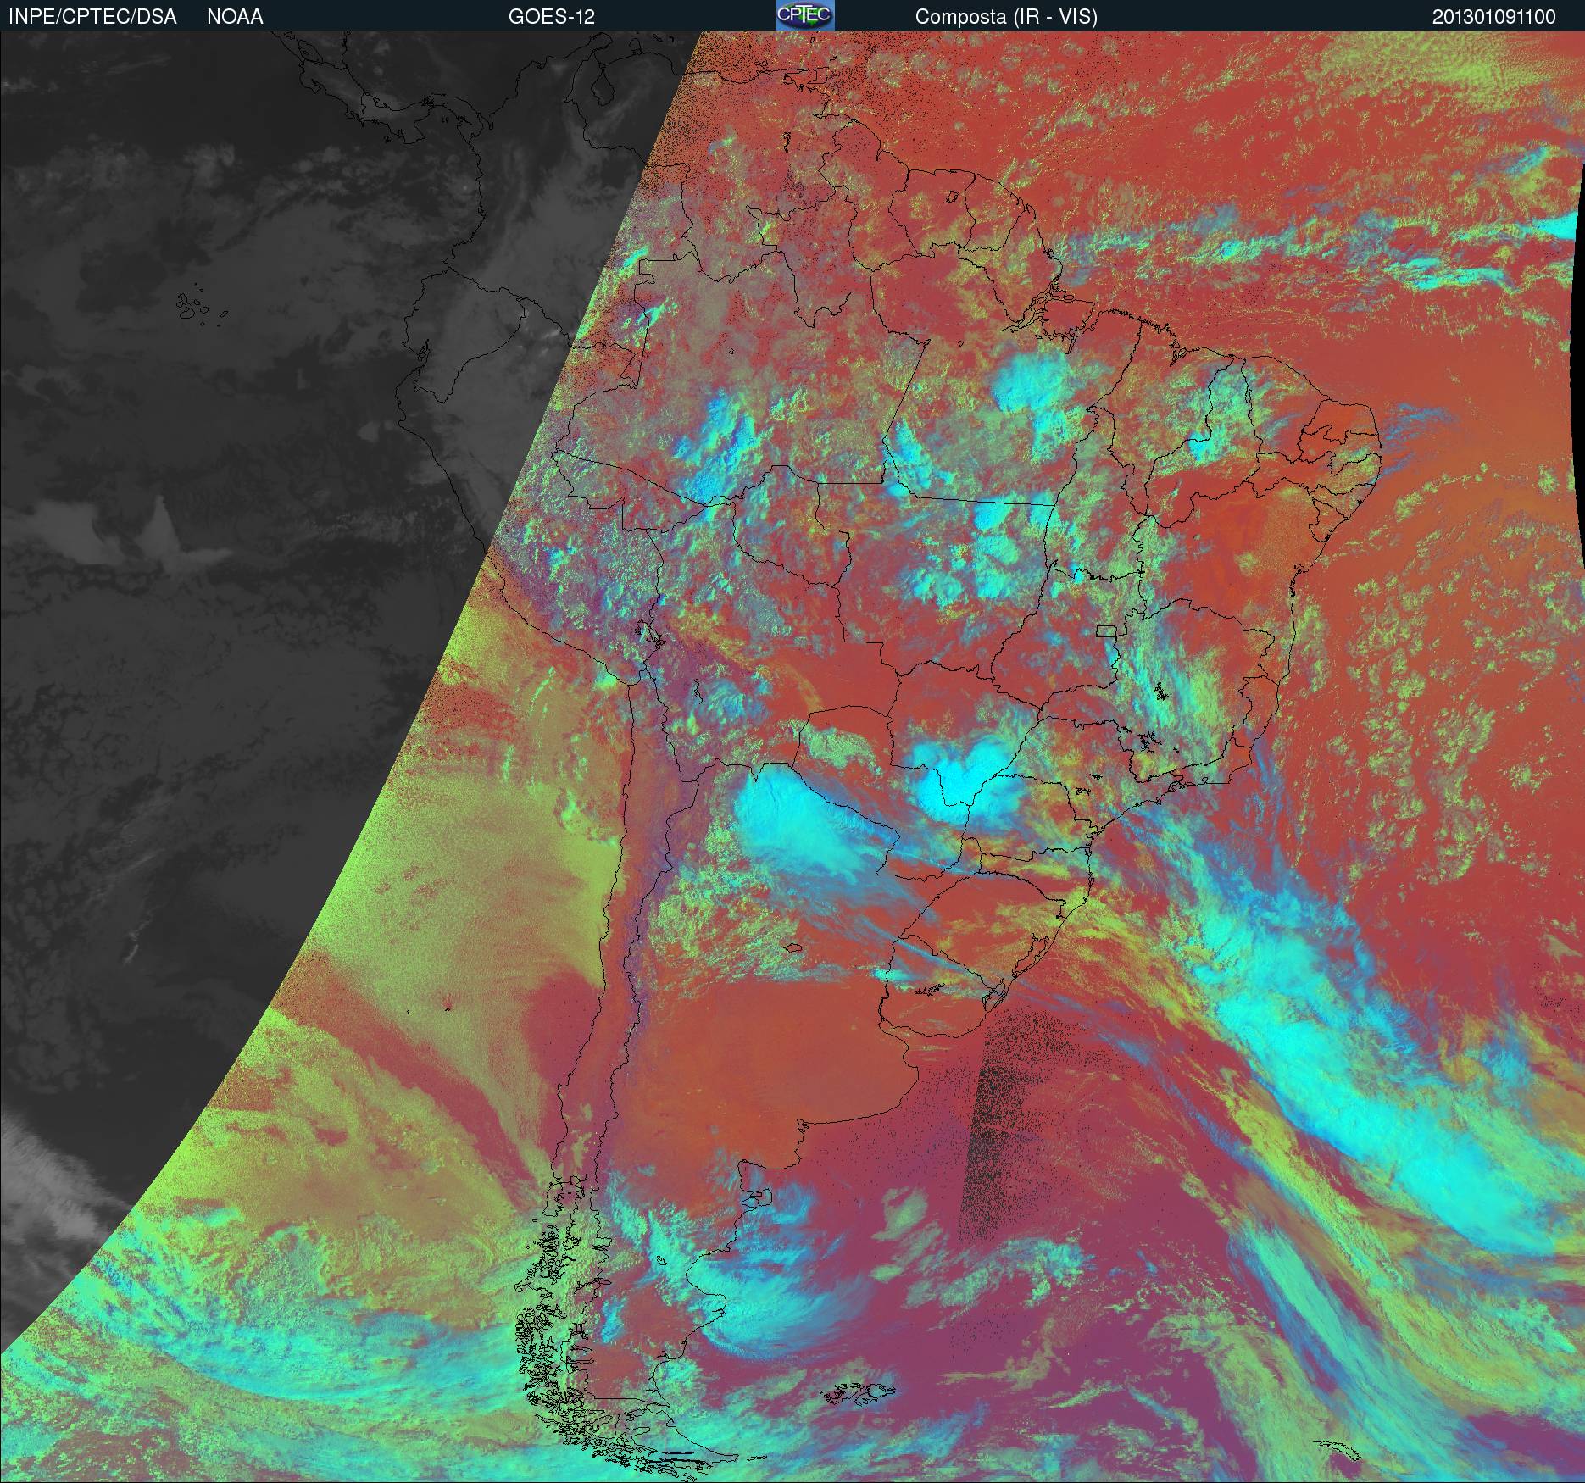
Task: Click the GOES-12 satellite label
Action: click(x=552, y=17)
